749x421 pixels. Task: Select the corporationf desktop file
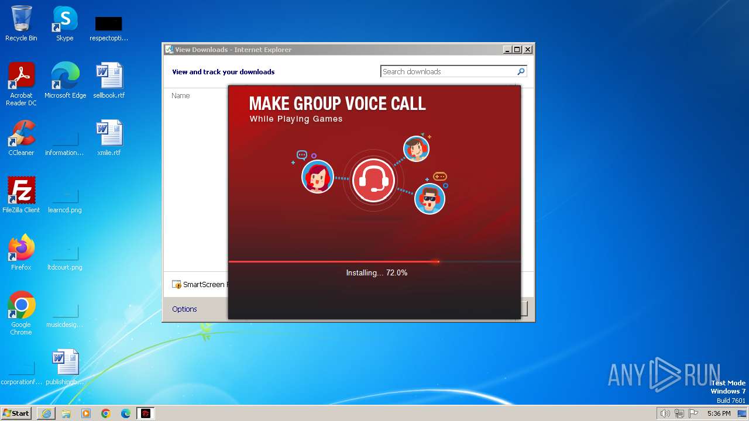[x=21, y=372]
